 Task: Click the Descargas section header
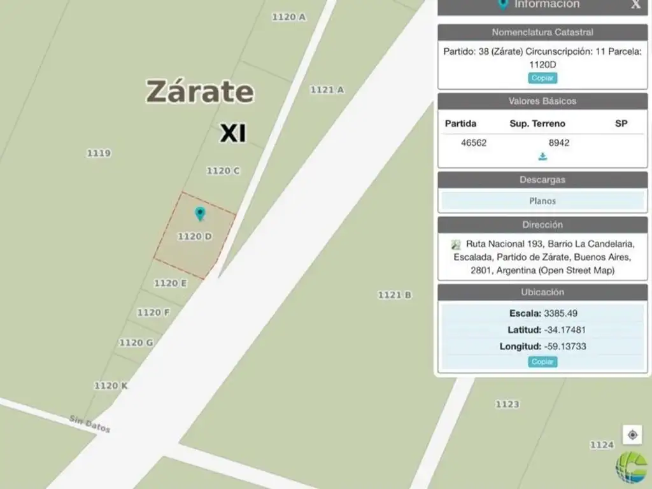tap(542, 180)
